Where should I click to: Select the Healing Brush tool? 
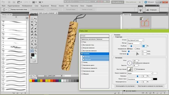click(32, 28)
